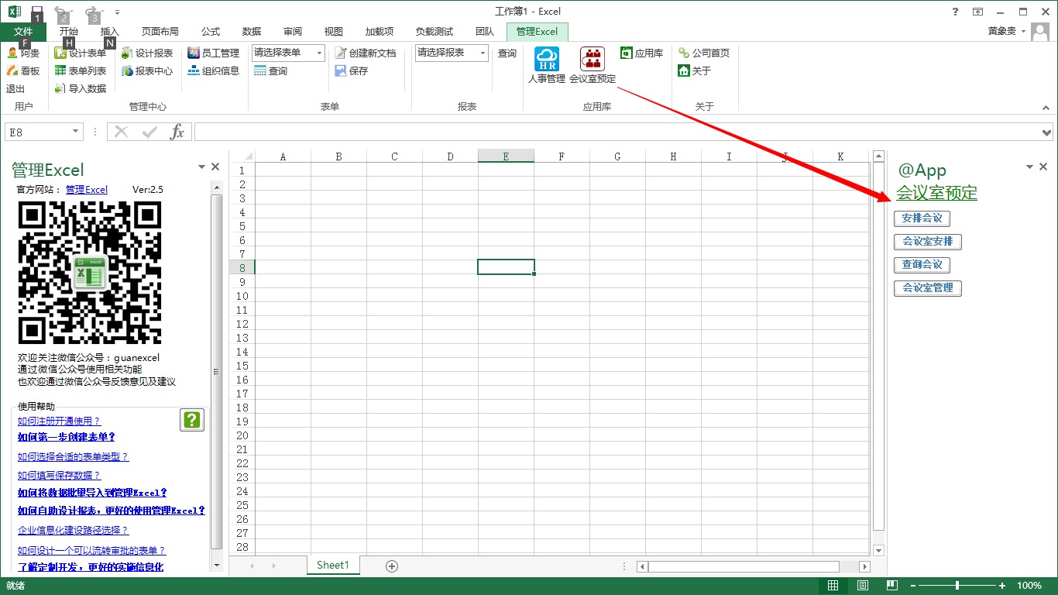
Task: Open the 文件 File tab
Action: tap(23, 32)
